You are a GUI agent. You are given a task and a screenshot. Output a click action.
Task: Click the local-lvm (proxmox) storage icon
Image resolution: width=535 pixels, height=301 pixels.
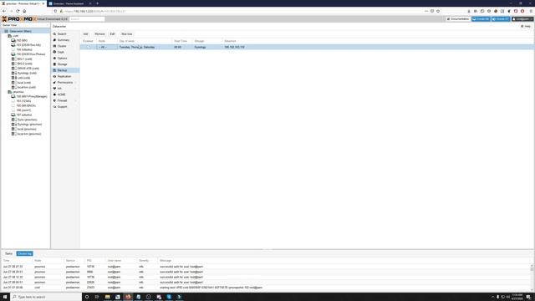(13, 134)
